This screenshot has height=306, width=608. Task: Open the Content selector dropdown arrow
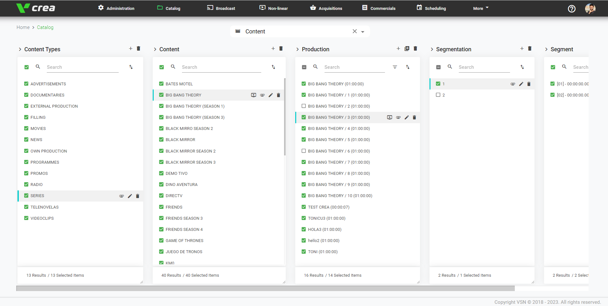point(363,32)
